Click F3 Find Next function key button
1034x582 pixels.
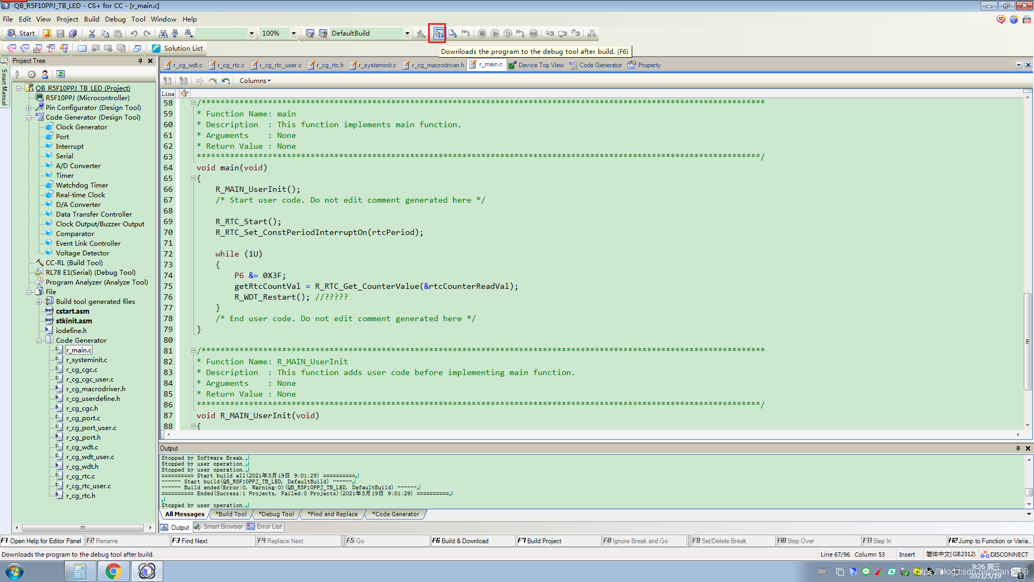click(x=213, y=541)
